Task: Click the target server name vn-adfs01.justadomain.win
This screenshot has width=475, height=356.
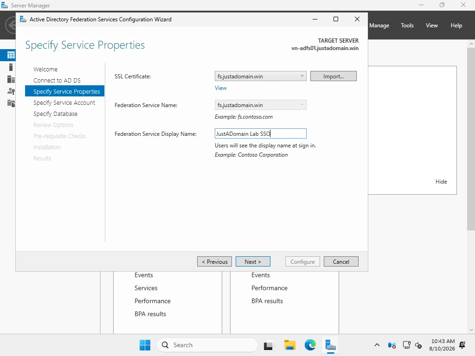Action: pyautogui.click(x=325, y=48)
